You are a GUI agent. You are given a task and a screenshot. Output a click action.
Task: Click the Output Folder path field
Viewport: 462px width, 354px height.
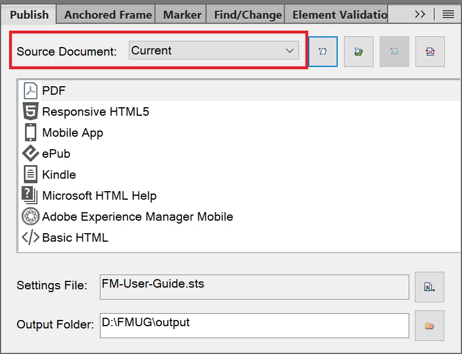tap(254, 326)
